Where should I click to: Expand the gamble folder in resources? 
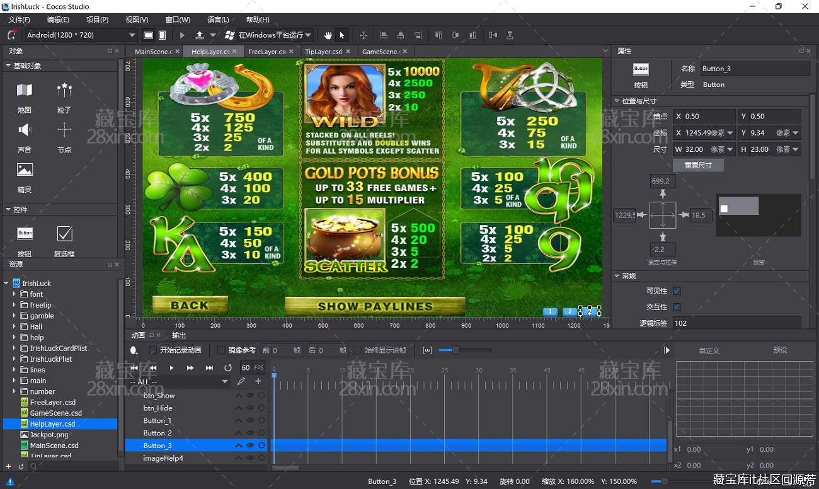[x=14, y=316]
